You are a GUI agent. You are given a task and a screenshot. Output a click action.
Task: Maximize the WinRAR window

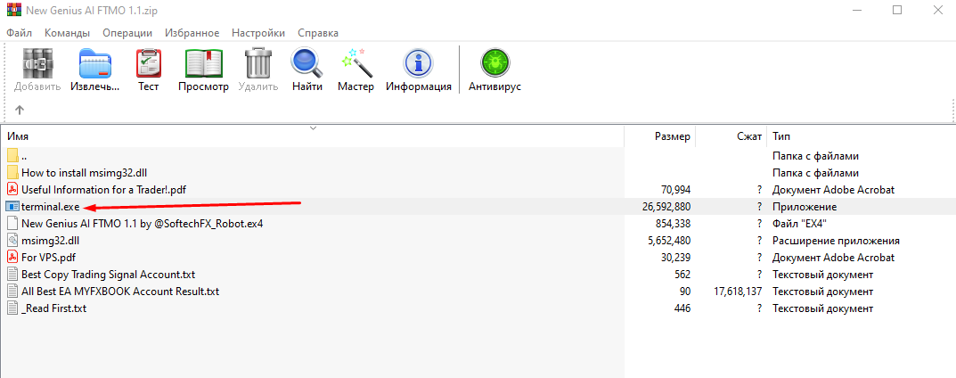[x=897, y=10]
